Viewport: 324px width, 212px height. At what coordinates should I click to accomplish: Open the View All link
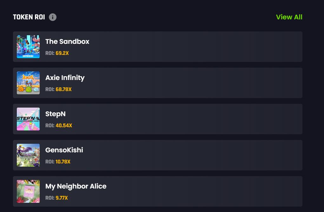tap(289, 17)
